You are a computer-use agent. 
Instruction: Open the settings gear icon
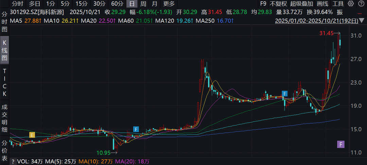click(351, 4)
